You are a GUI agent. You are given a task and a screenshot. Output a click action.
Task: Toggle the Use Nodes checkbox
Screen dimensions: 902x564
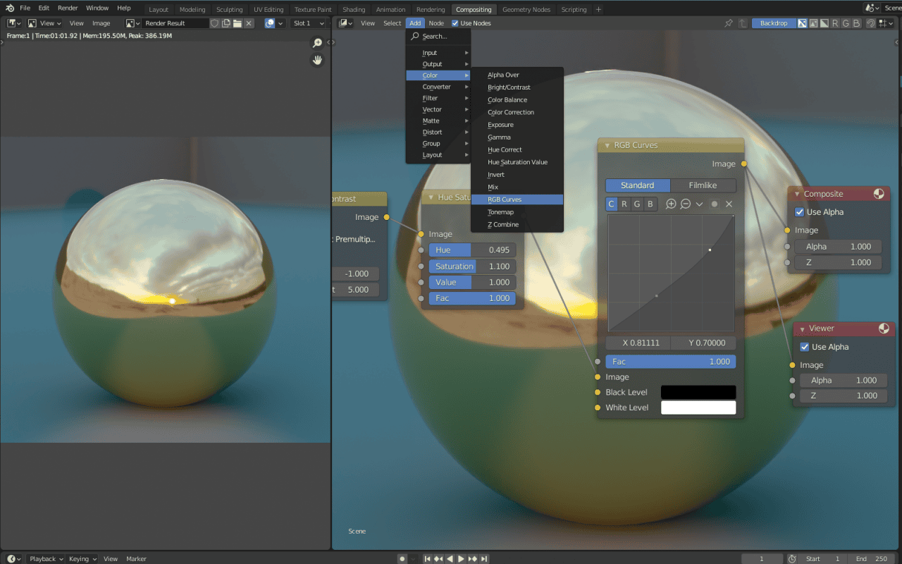[455, 23]
